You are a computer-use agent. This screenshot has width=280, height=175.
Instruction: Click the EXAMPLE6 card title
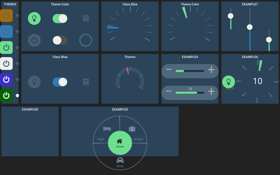[250, 57]
